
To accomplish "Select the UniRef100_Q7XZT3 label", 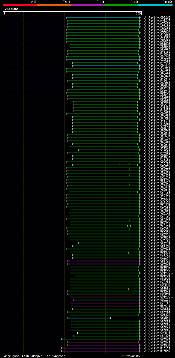I will [157, 75].
